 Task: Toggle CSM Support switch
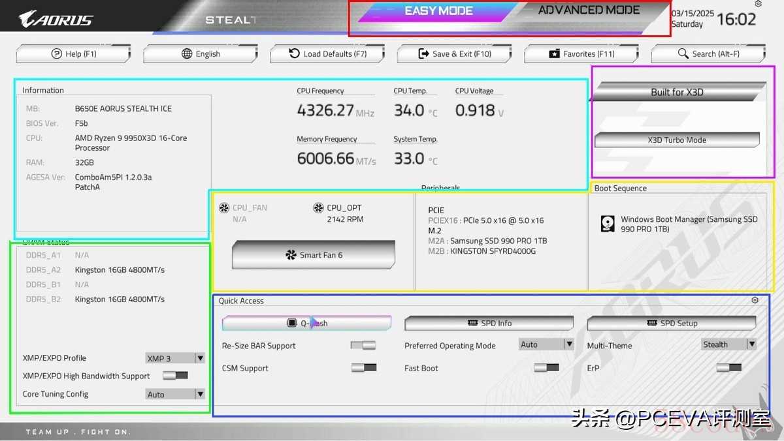coord(364,368)
